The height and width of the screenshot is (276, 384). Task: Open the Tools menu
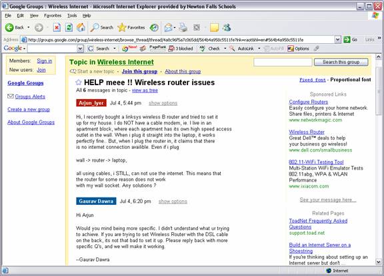tap(72, 15)
